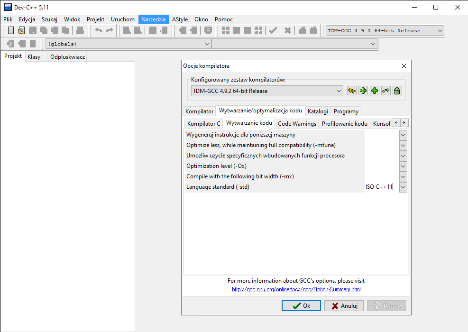
Task: Click the New file toolbar icon
Action: 11,31
